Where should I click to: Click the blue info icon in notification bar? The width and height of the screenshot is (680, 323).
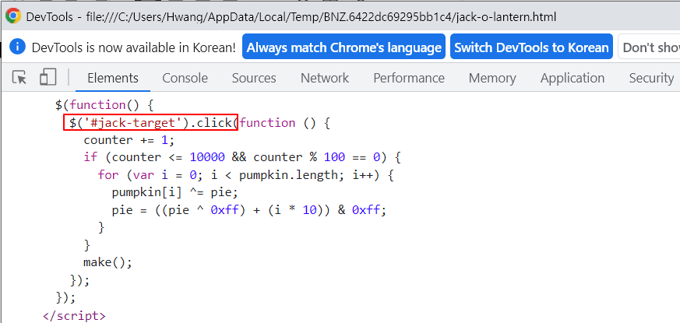click(x=17, y=47)
